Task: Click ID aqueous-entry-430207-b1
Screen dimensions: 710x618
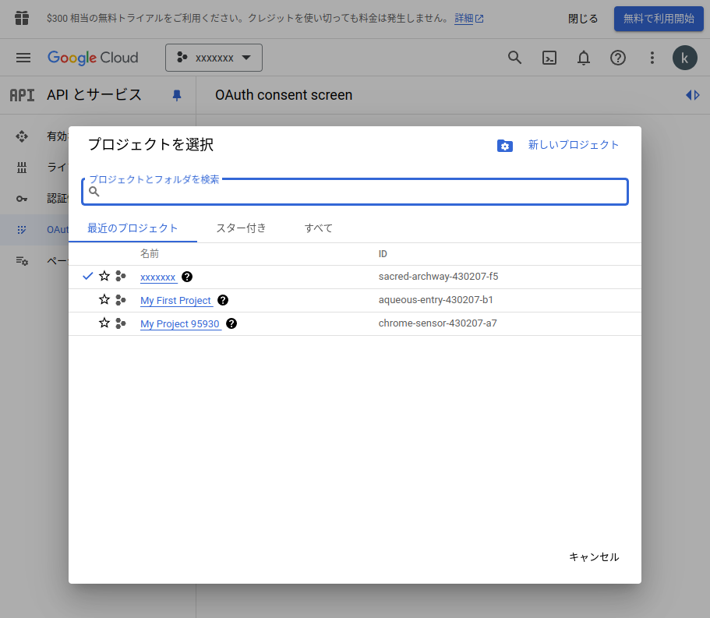Action: [436, 300]
